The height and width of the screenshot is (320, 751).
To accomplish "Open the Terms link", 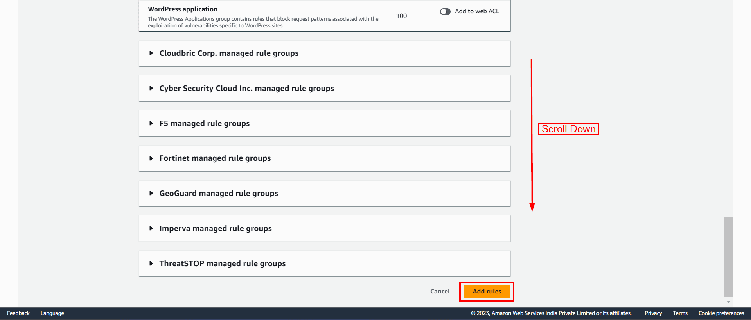I will tap(680, 313).
